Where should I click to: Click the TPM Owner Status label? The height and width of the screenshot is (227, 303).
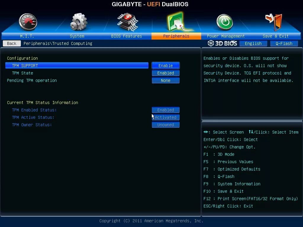pyautogui.click(x=32, y=125)
